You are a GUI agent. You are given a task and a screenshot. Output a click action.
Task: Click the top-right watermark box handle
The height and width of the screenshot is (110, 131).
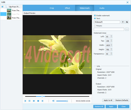90,41
